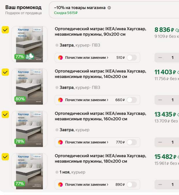
Task: Expand 'Почистим или заменим' for the 140x200 mattress
Action: coord(87,100)
